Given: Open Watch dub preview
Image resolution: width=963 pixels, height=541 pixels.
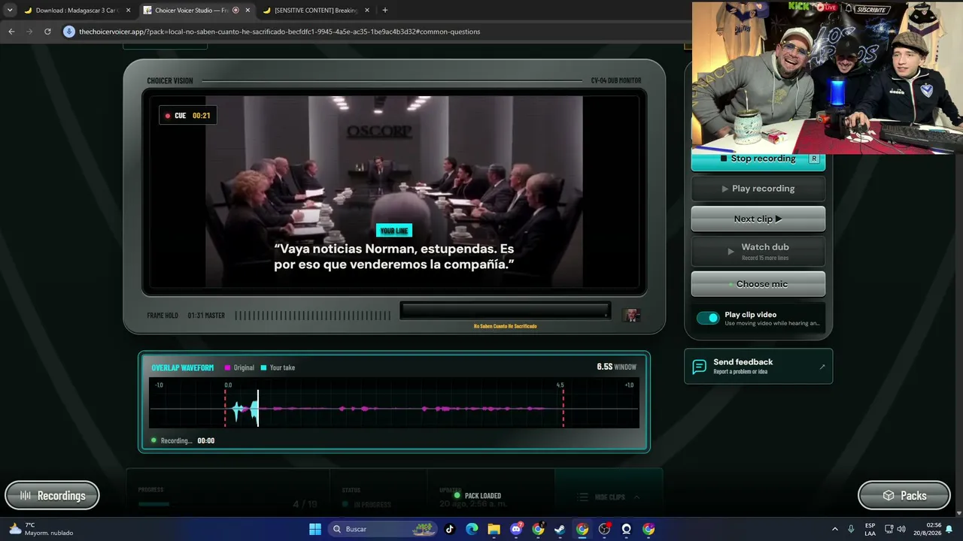Looking at the screenshot, I should coord(758,252).
